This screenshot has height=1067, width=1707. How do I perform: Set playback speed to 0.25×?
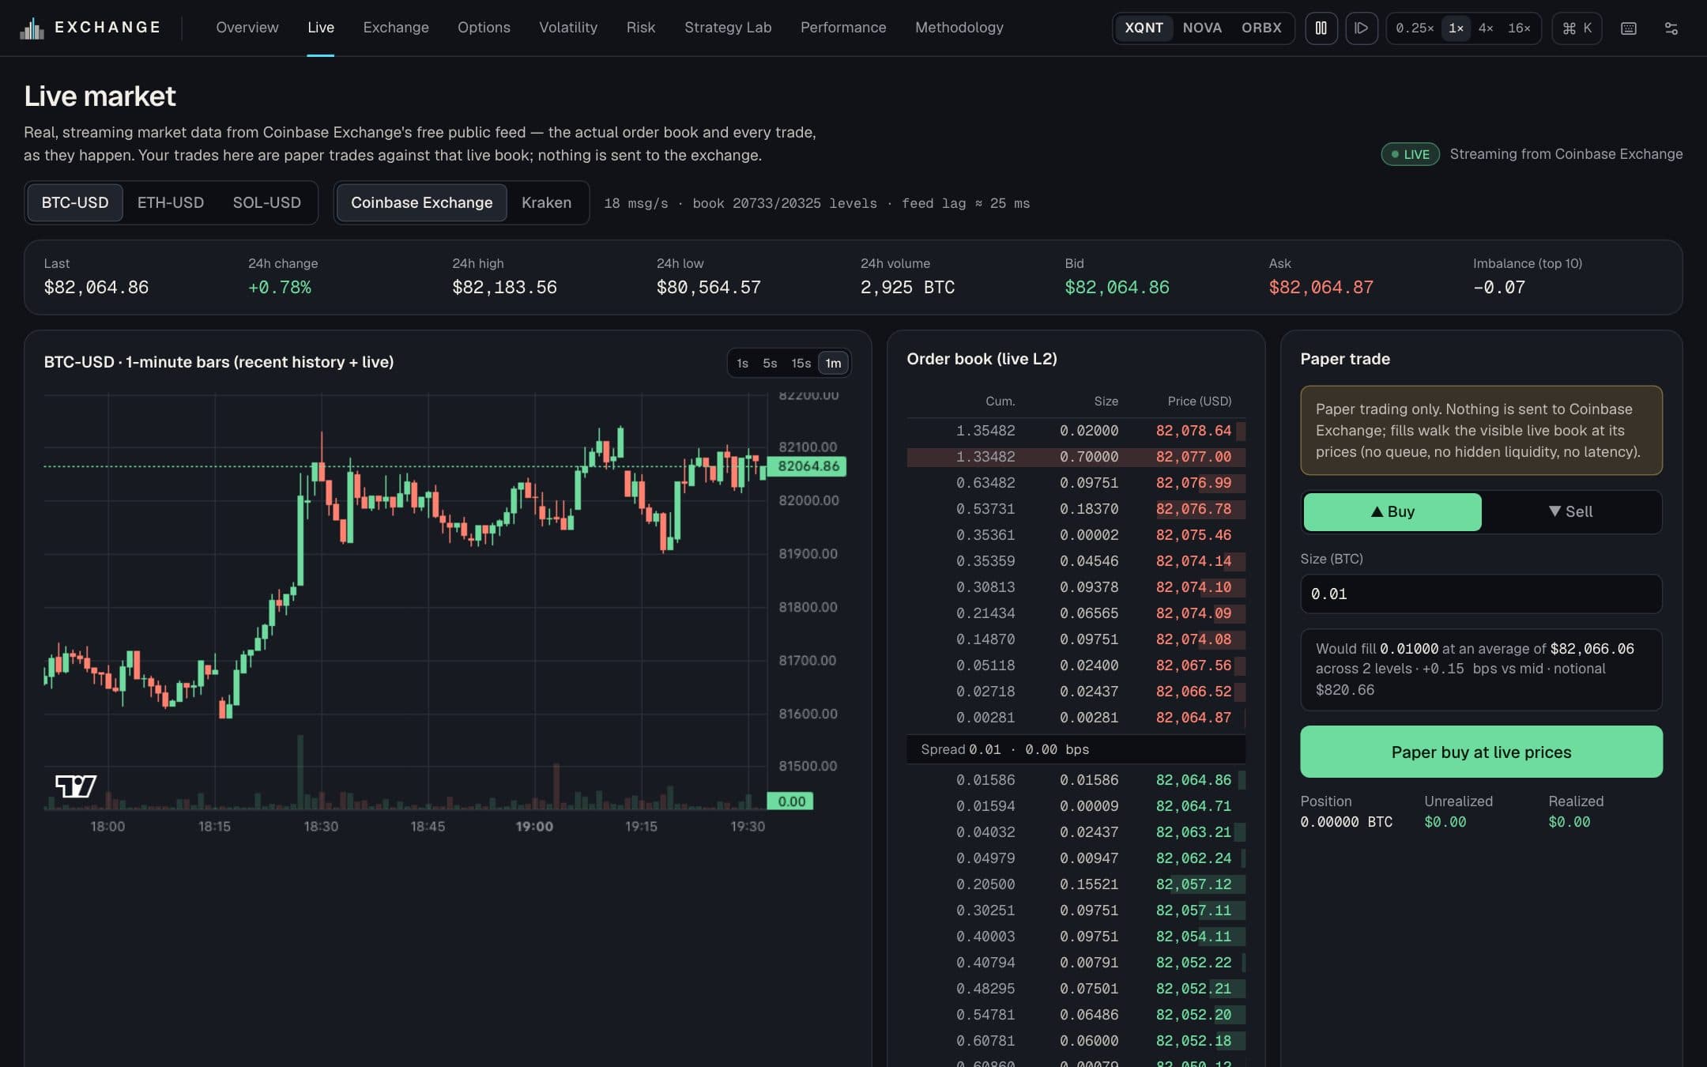coord(1414,28)
